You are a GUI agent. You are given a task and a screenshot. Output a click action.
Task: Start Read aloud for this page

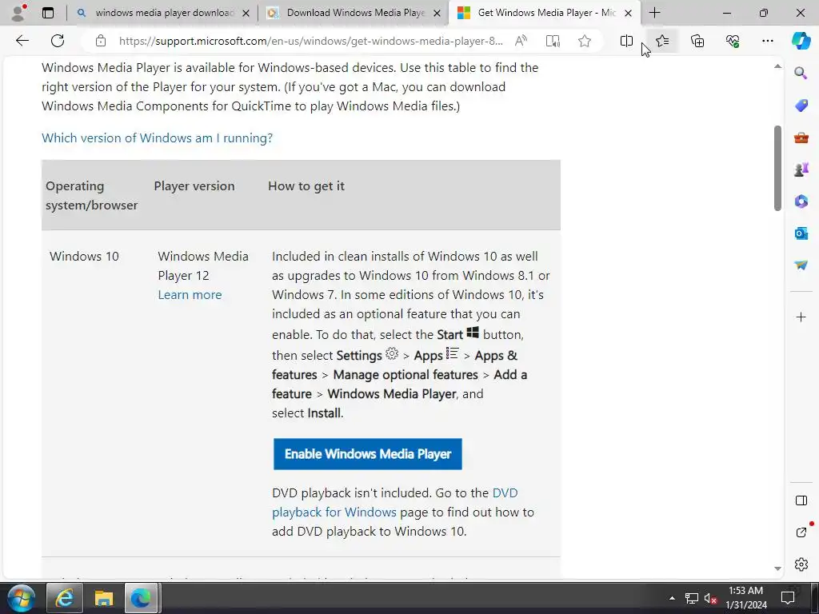pyautogui.click(x=521, y=41)
